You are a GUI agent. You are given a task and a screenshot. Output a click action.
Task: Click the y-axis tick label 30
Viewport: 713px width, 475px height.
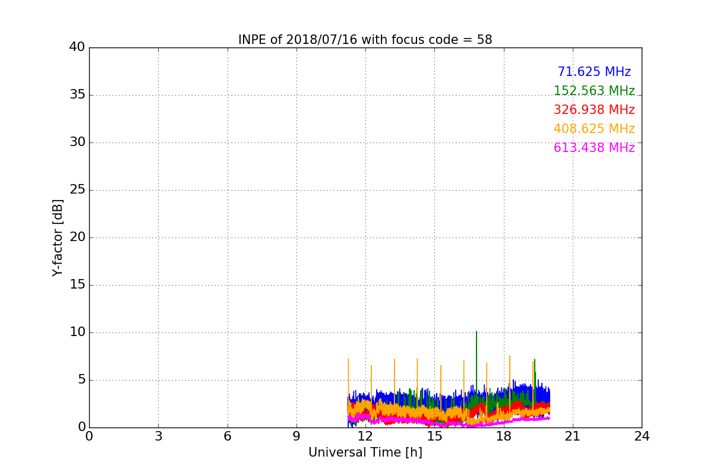pyautogui.click(x=77, y=142)
